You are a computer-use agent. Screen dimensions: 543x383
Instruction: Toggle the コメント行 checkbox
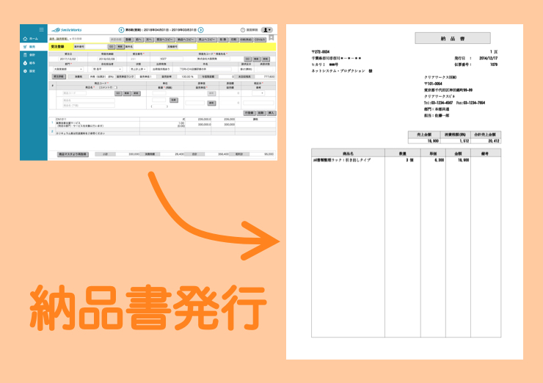(116, 87)
